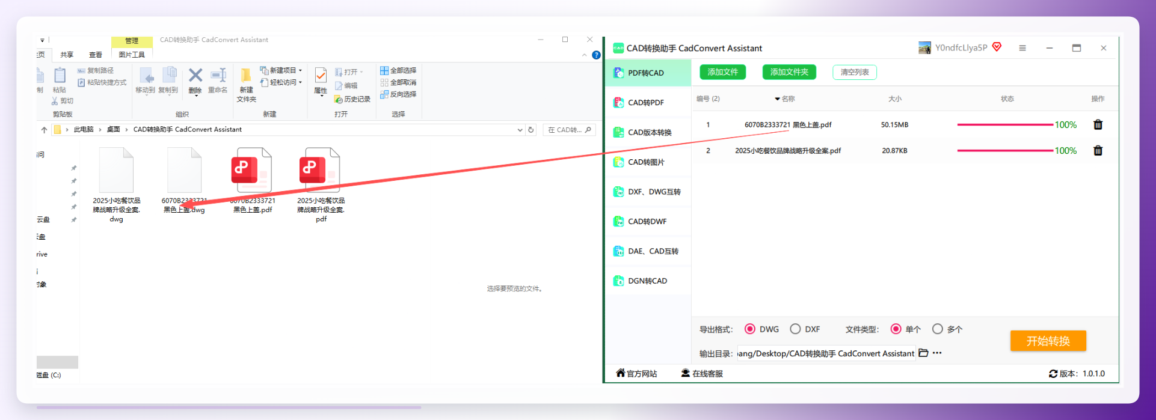
Task: Sort list by 名称 column arrow
Action: pos(777,99)
